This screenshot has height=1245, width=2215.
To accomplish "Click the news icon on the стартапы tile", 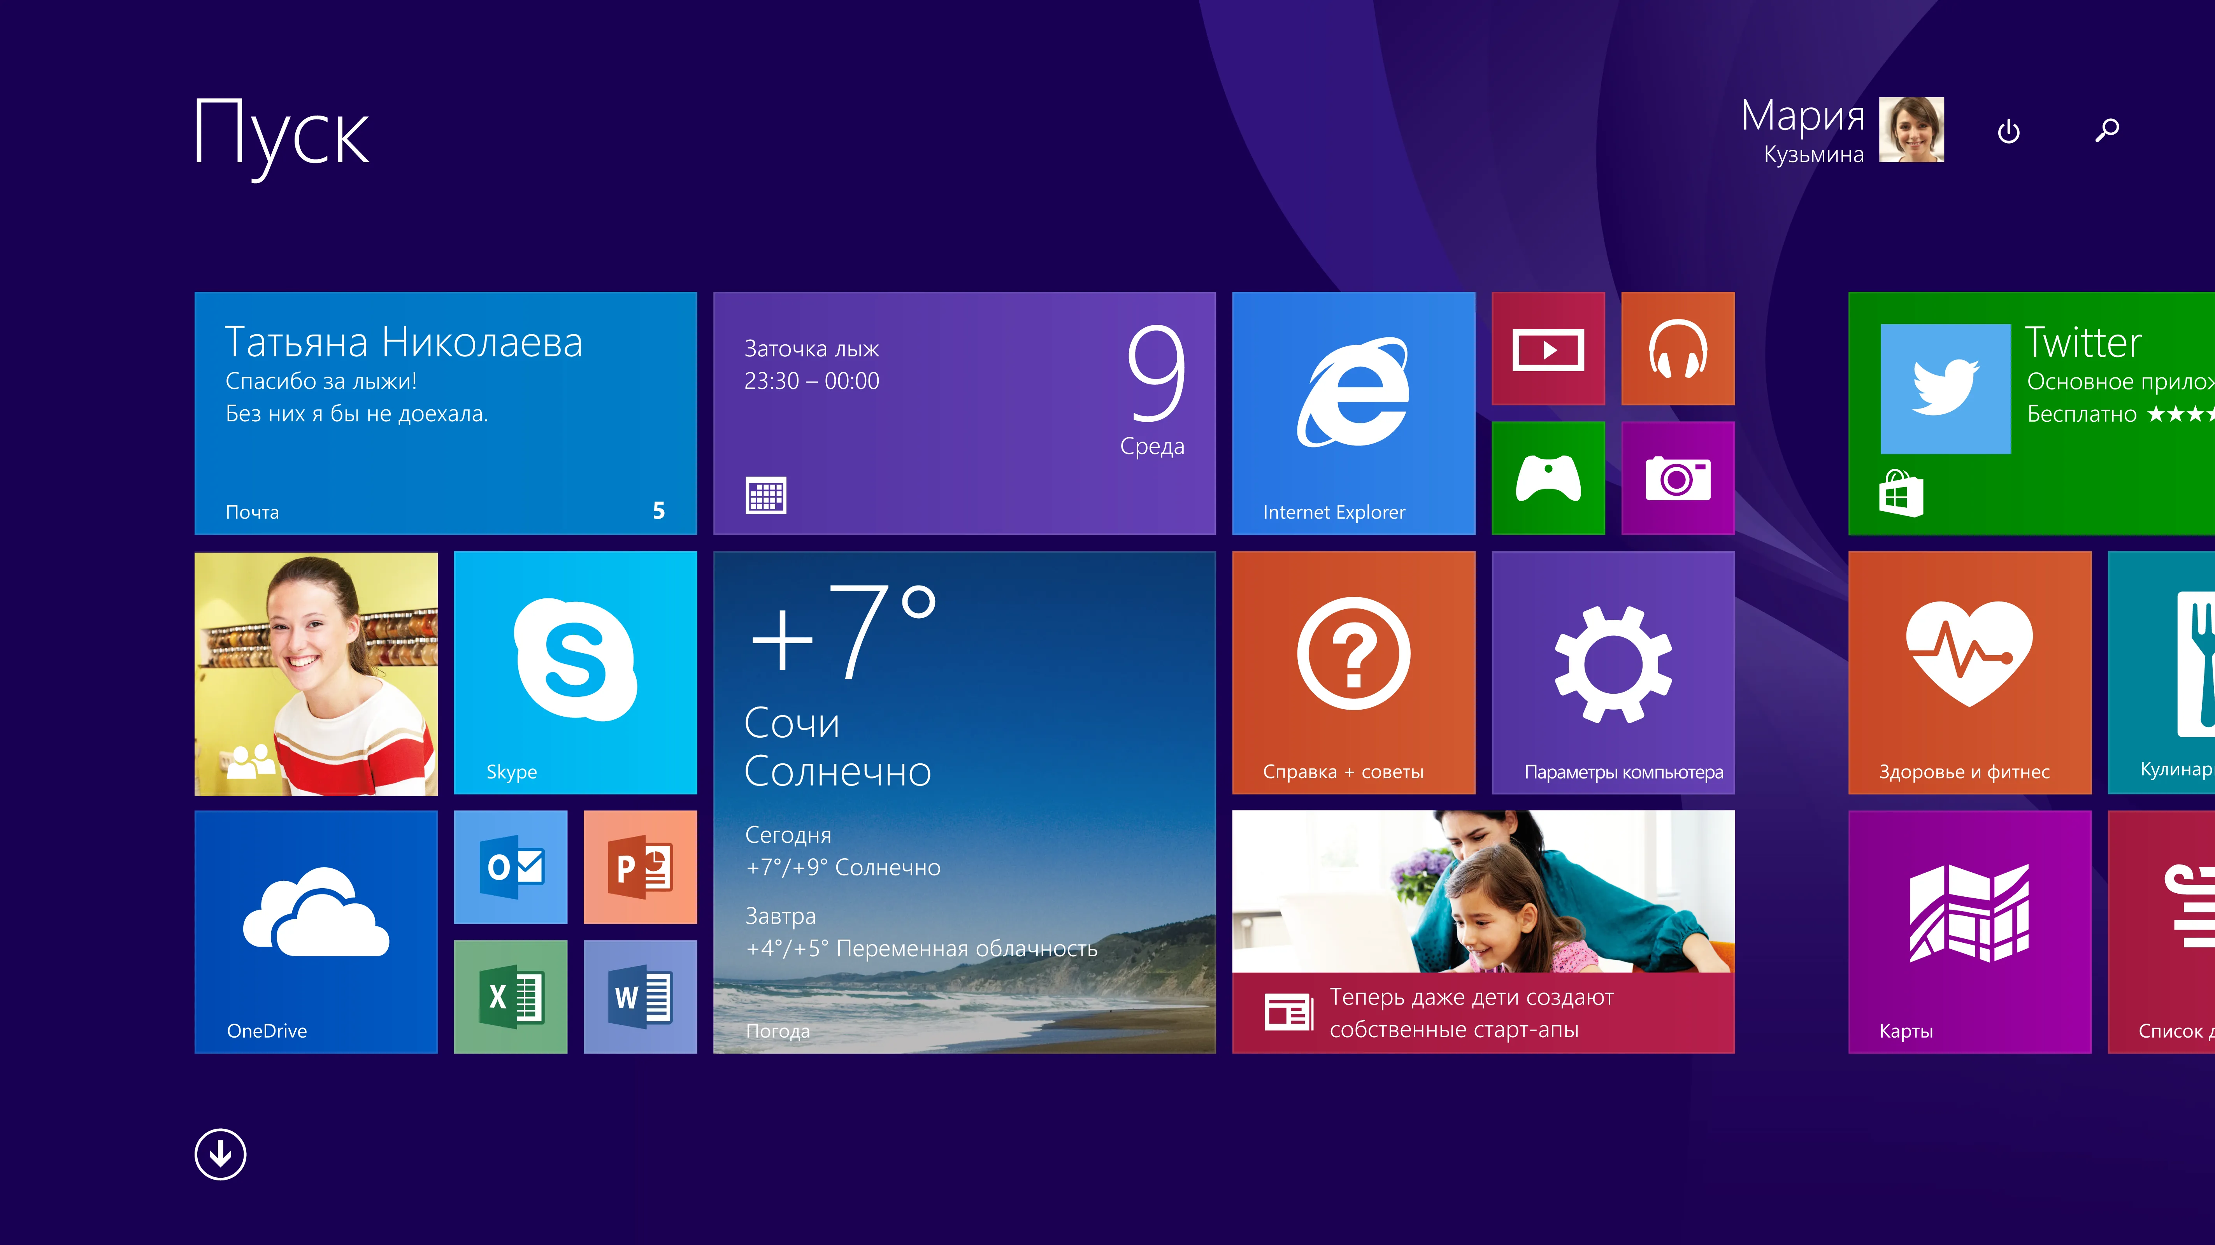I will 1288,1011.
